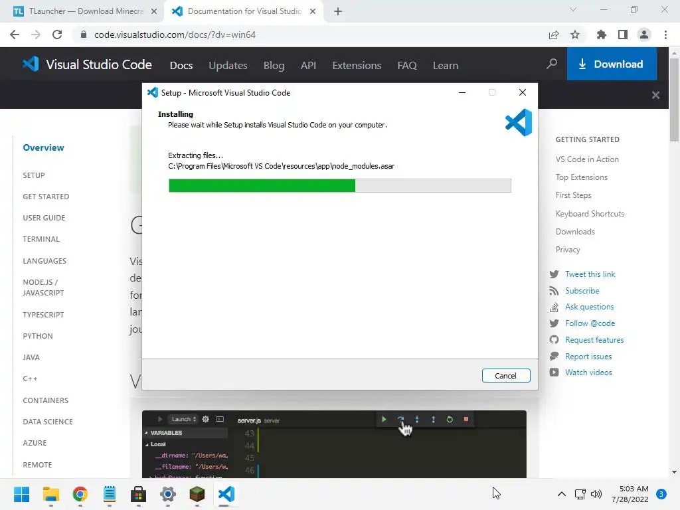Close the TLauncher tab
This screenshot has height=510, width=680.
154,11
